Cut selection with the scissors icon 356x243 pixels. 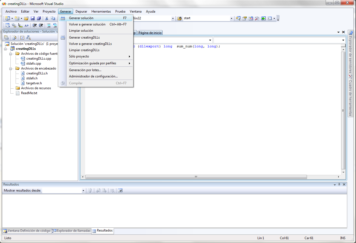(x=47, y=18)
